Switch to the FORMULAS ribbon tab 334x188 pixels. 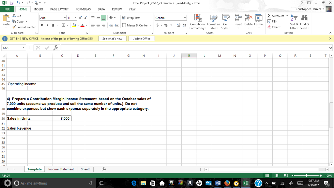tap(83, 9)
